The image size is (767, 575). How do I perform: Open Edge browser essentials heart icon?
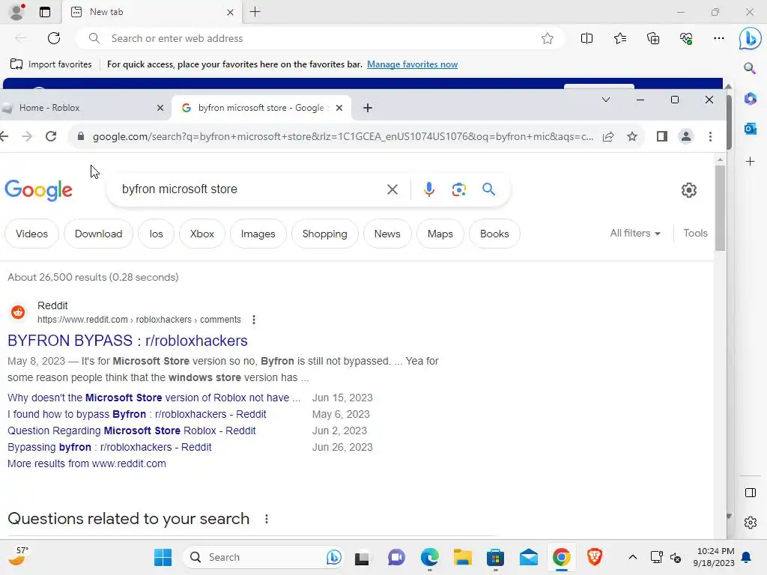click(686, 38)
